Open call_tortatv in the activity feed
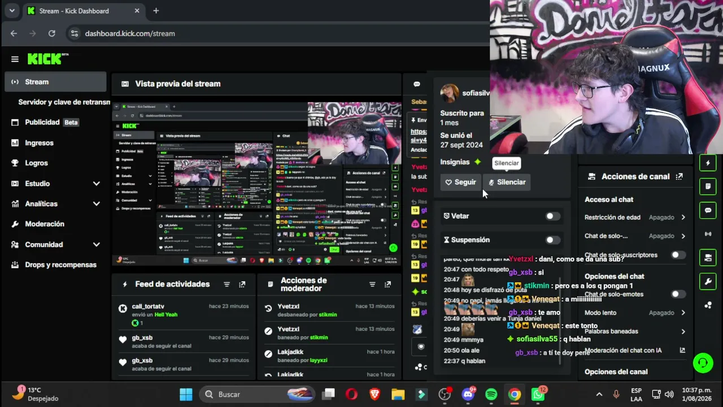The width and height of the screenshot is (723, 407). click(148, 306)
